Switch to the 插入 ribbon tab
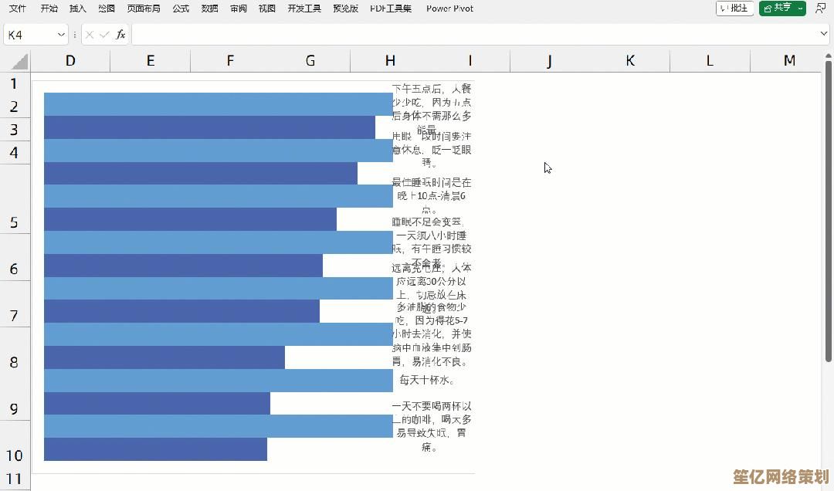This screenshot has width=834, height=491. [78, 8]
